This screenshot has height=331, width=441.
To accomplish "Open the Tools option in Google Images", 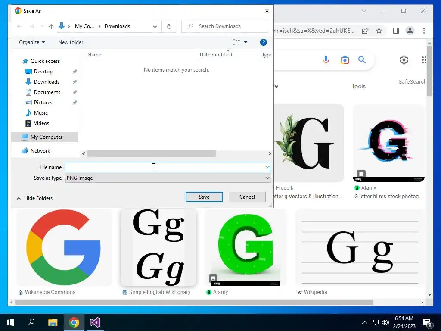I will [358, 86].
